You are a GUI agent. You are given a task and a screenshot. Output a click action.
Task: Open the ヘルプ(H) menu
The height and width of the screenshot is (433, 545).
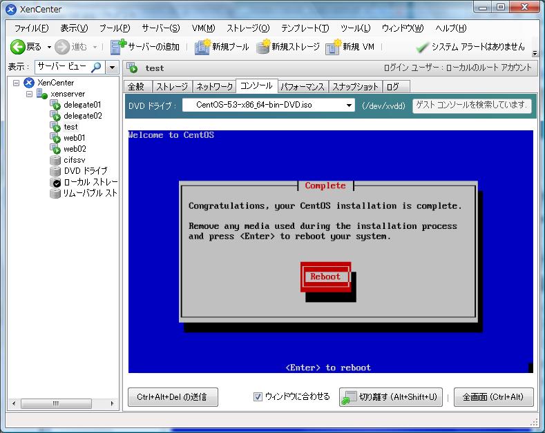click(x=451, y=28)
